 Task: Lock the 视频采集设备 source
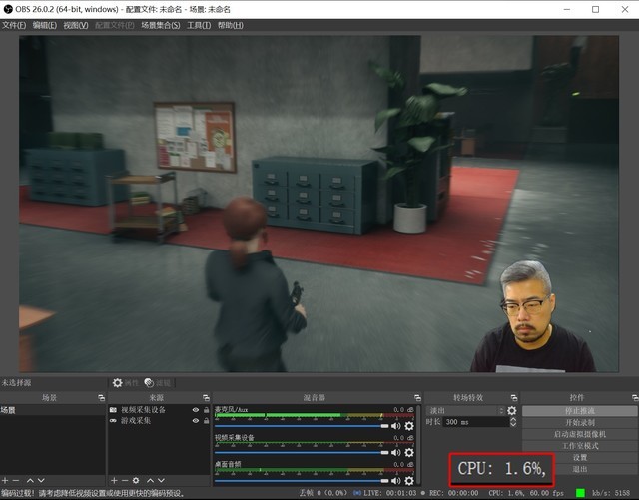(206, 410)
